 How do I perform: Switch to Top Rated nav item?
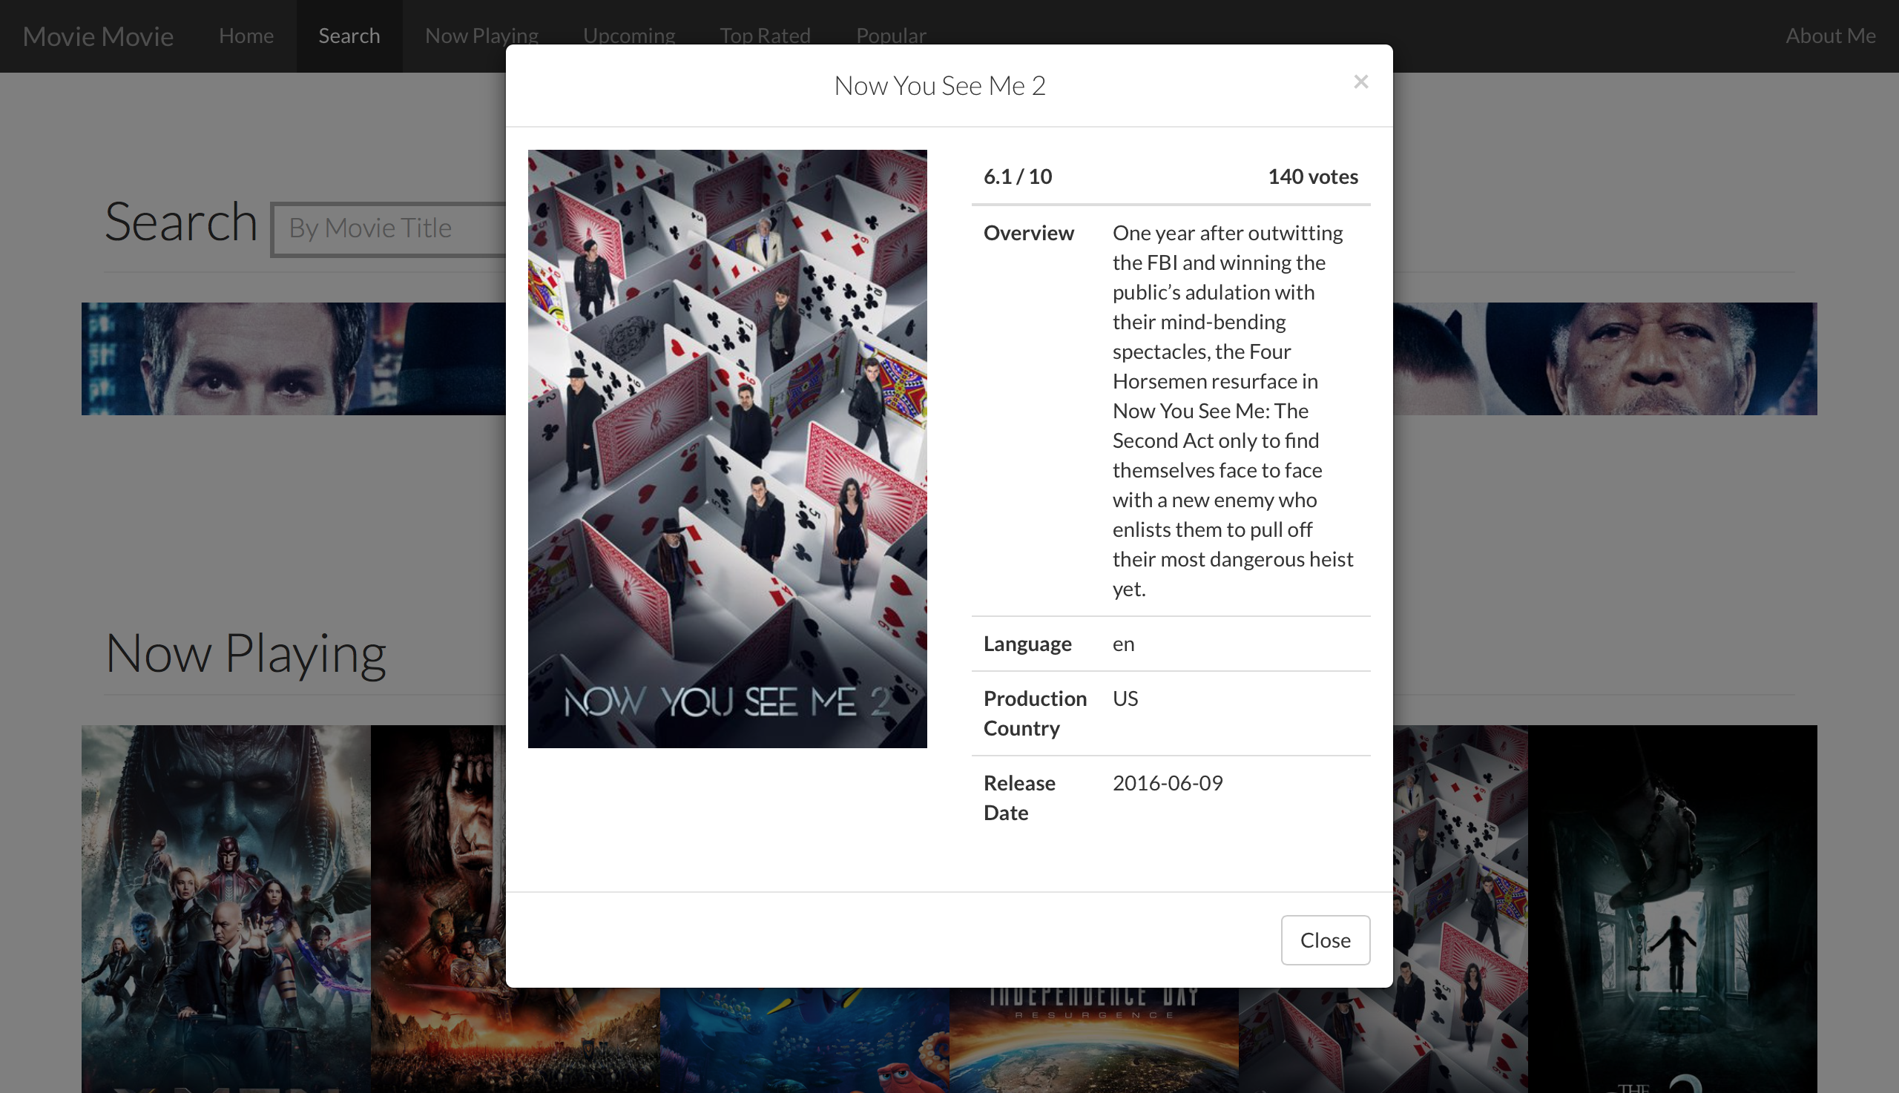pyautogui.click(x=765, y=36)
